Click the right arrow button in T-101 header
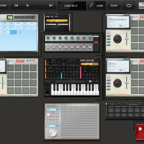Screen dimensions: 144x144 (x=34, y=17)
